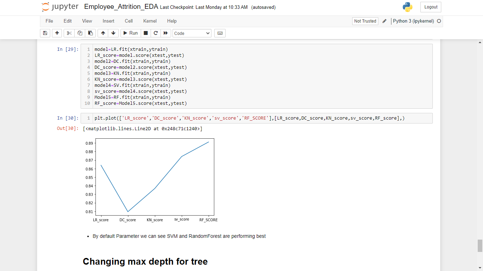Restart the kernel

(156, 33)
